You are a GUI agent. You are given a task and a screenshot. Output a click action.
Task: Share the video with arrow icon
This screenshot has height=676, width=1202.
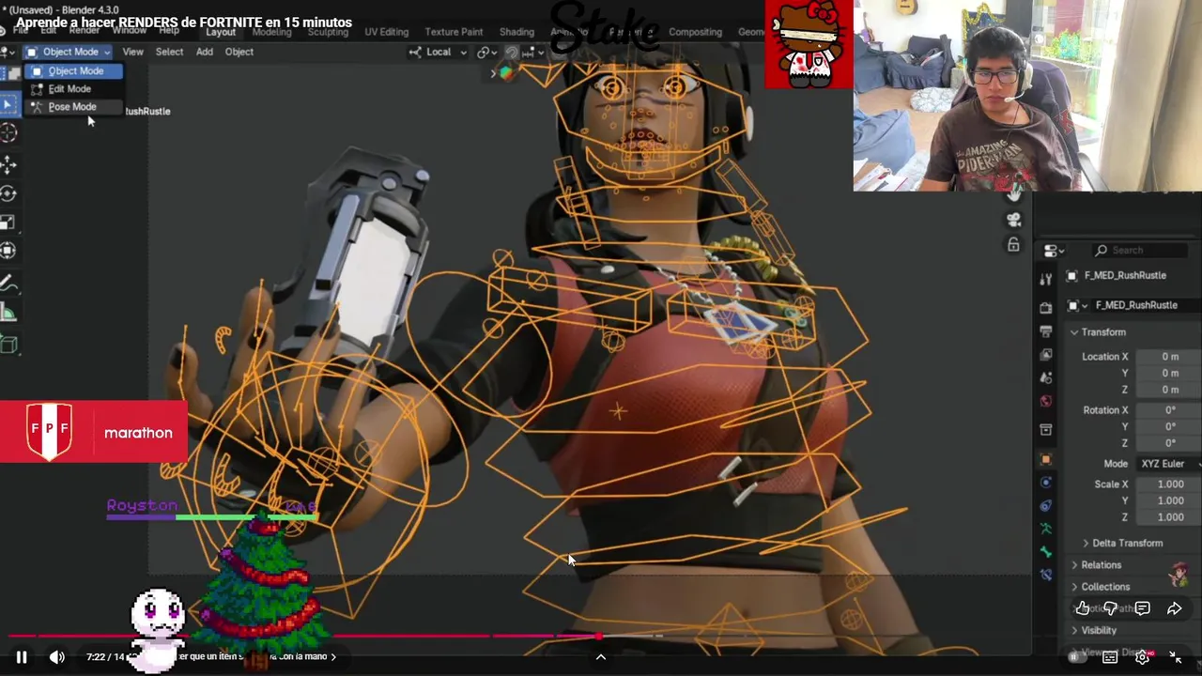pyautogui.click(x=1174, y=608)
